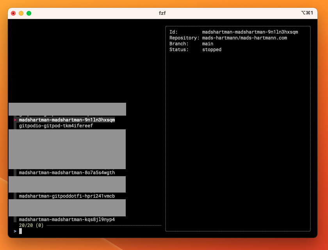The height and width of the screenshot is (250, 328).
Task: Click the branch value "main" in the preview
Action: point(208,44)
